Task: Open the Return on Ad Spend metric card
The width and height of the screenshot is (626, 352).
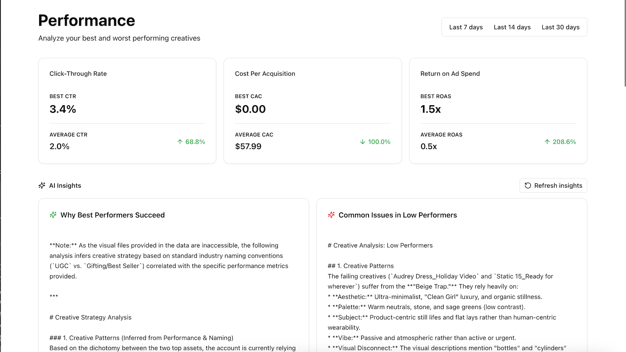Action: tap(497, 111)
